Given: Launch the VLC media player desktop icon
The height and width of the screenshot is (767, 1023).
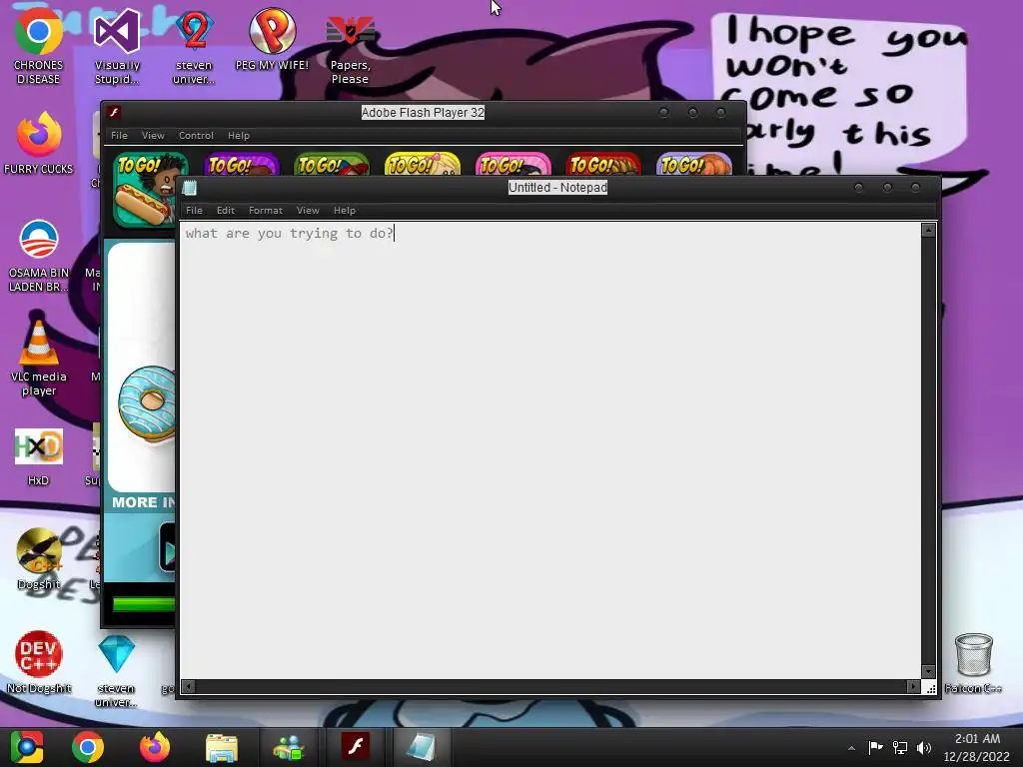Looking at the screenshot, I should pos(39,359).
